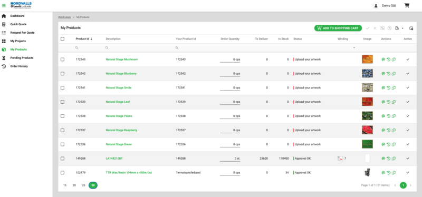
Task: Select My Products in sidebar
Action: coord(18,50)
